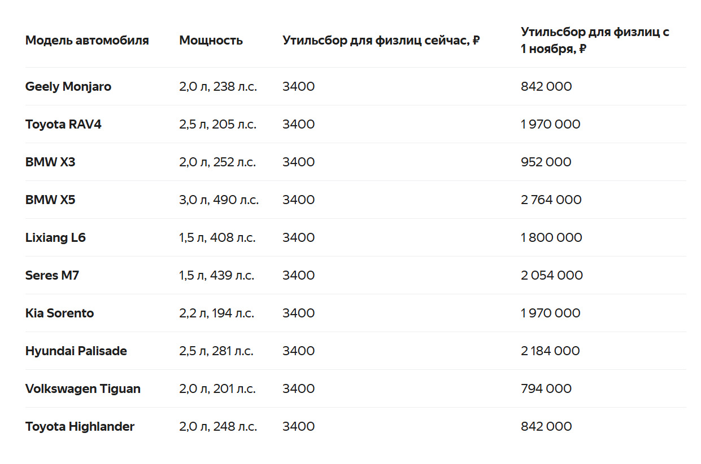Click the "Мощность" column header
The width and height of the screenshot is (701, 464).
tap(211, 41)
